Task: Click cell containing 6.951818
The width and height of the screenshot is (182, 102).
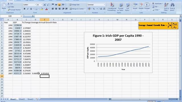Action: 45,73
